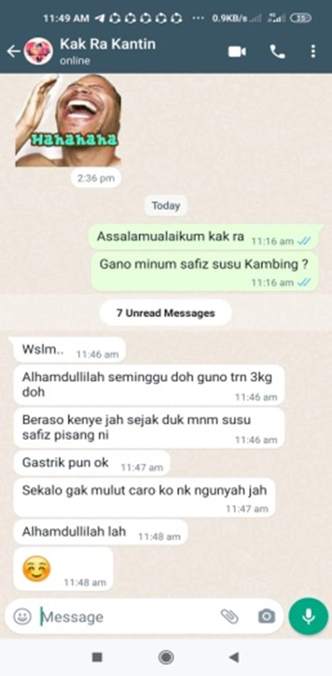
Task: Tap the 7 Unread Messages banner
Action: click(x=165, y=313)
